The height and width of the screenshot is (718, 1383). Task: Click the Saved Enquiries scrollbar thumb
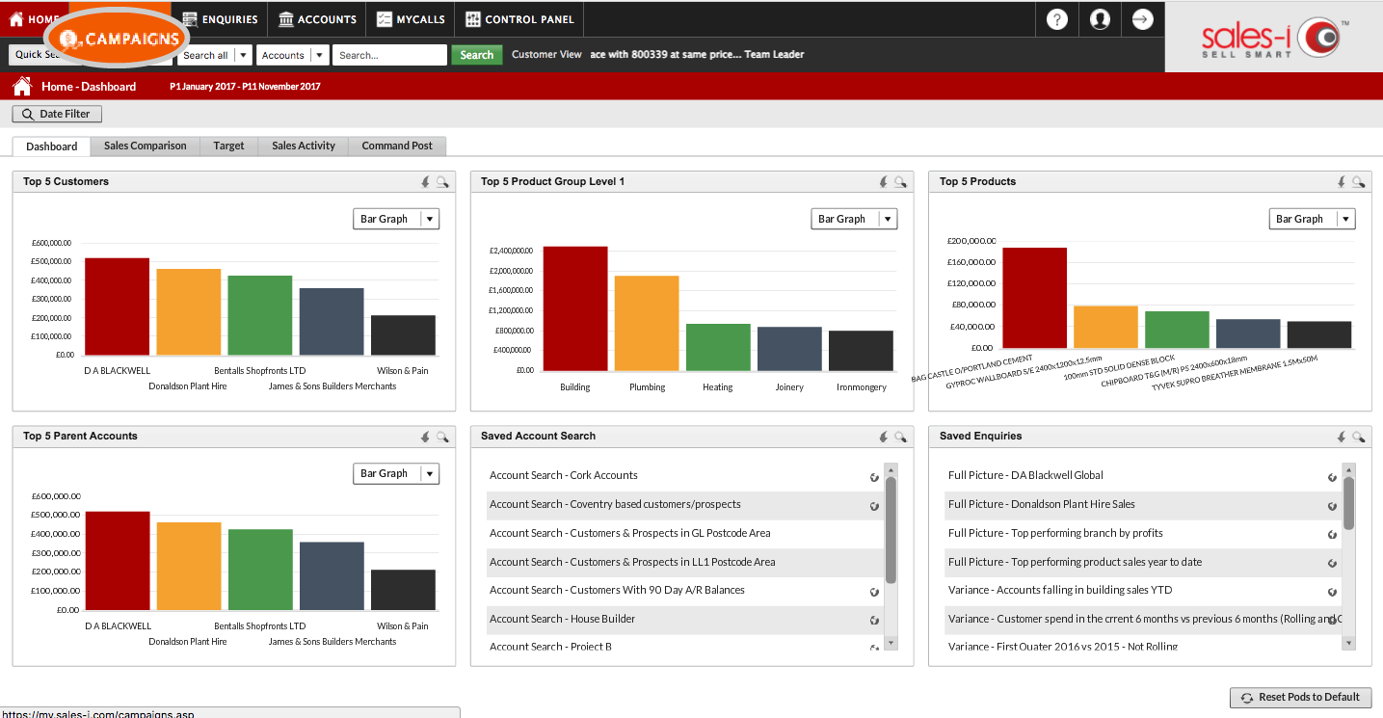[1349, 503]
